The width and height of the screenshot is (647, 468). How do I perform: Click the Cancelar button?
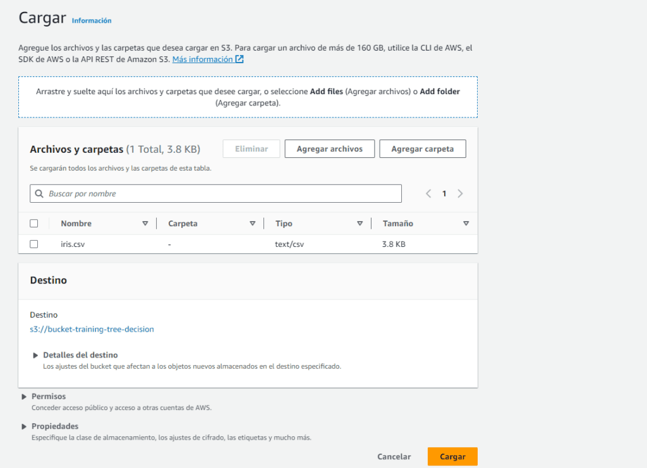point(394,457)
